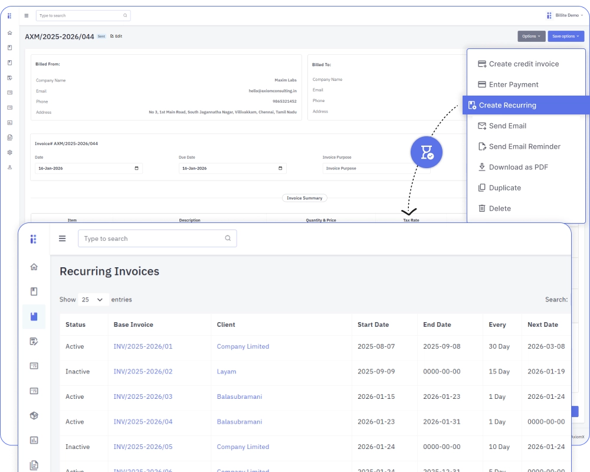Open the Save options dropdown

[565, 36]
